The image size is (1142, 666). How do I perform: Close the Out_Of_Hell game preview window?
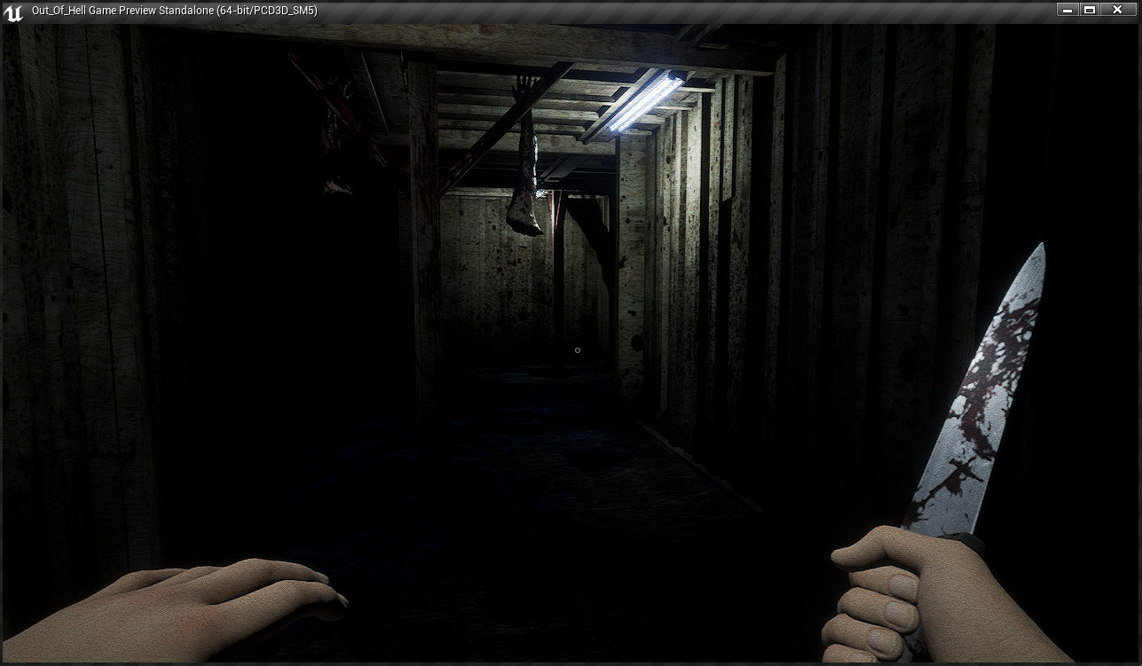coord(1117,10)
